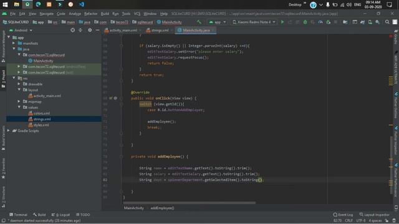Switch to the activity_main.xml editor tab
The image size is (399, 224).
coord(123,30)
